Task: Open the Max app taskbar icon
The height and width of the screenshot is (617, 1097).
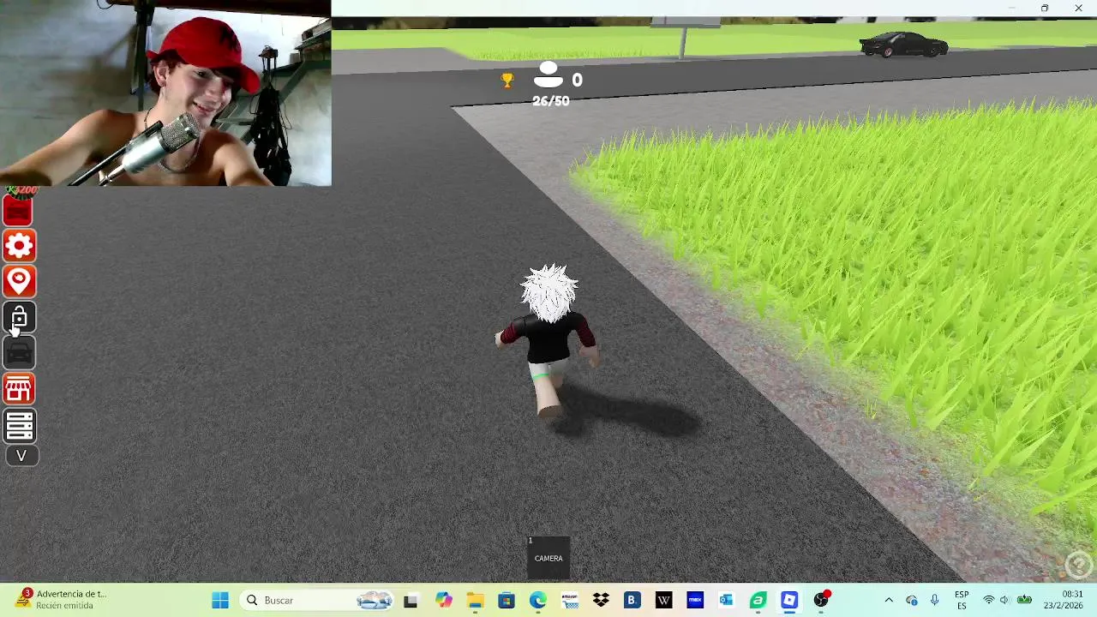Action: click(695, 601)
